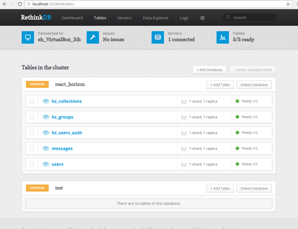Click 'There are no tables in this database.'

[x=149, y=203]
